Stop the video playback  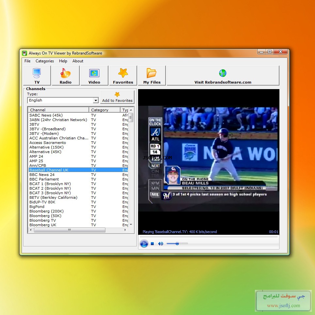pos(152,244)
